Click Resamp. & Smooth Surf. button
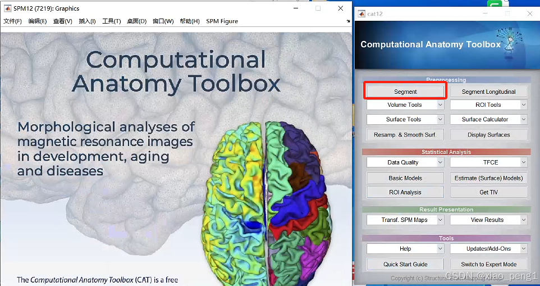 (x=405, y=135)
